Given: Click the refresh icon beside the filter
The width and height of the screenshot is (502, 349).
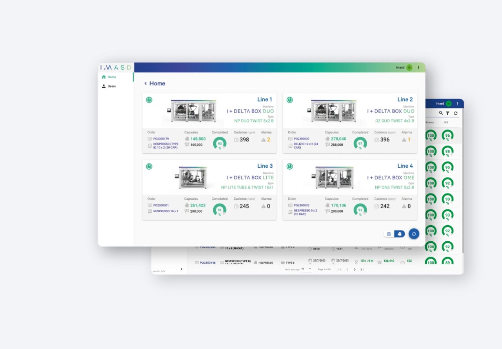Looking at the screenshot, I should tap(455, 113).
